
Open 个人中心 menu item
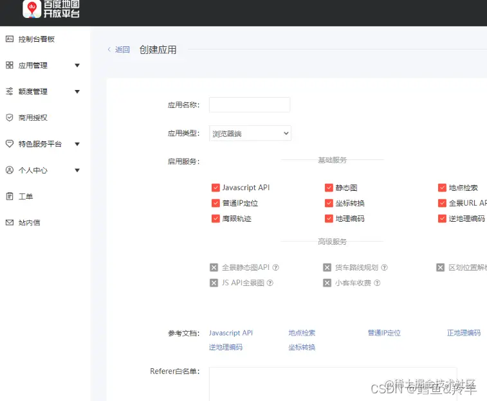[33, 170]
